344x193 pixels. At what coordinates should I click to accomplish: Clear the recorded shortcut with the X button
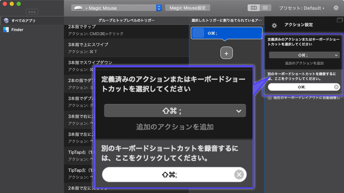click(x=336, y=87)
